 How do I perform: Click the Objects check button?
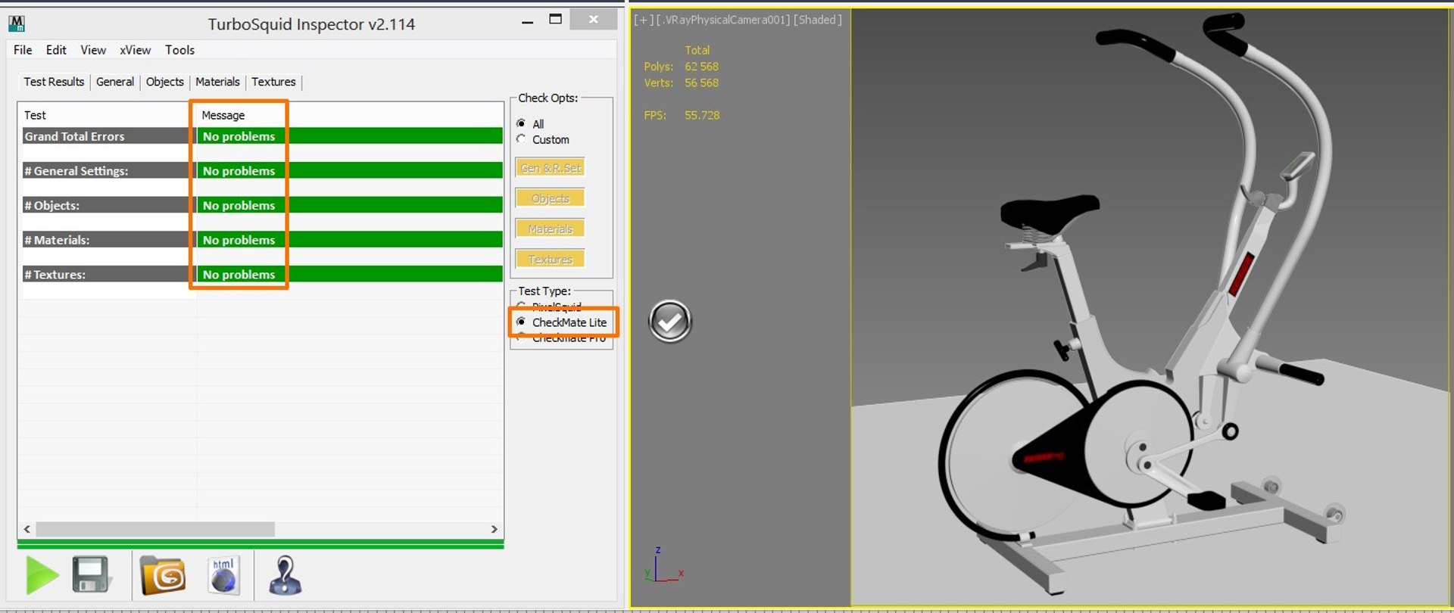click(551, 198)
